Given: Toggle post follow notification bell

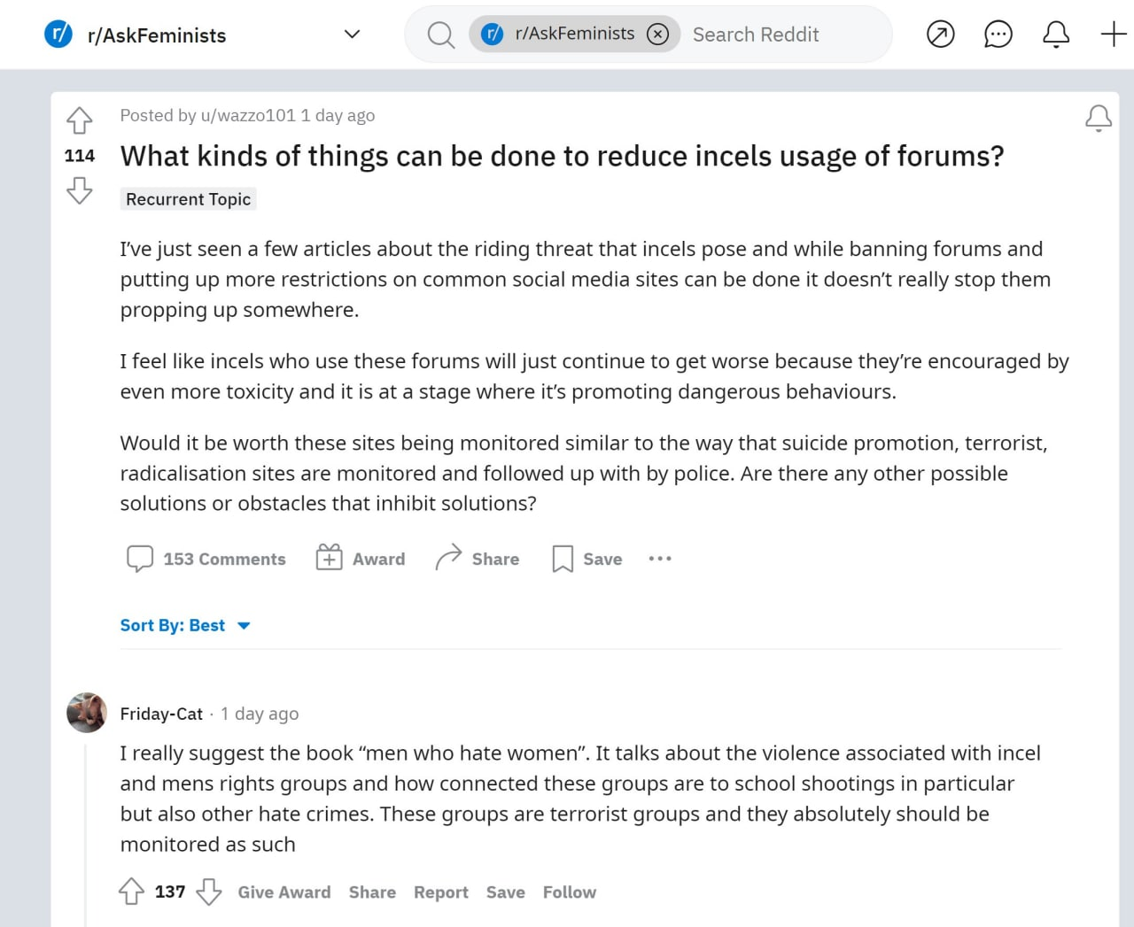Looking at the screenshot, I should coord(1098,118).
